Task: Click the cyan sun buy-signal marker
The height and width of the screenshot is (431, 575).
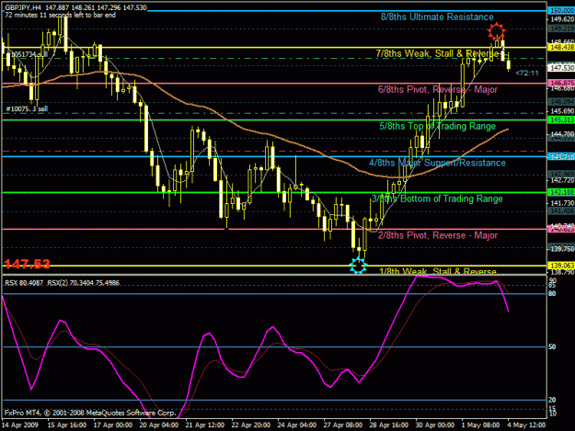Action: click(x=358, y=265)
